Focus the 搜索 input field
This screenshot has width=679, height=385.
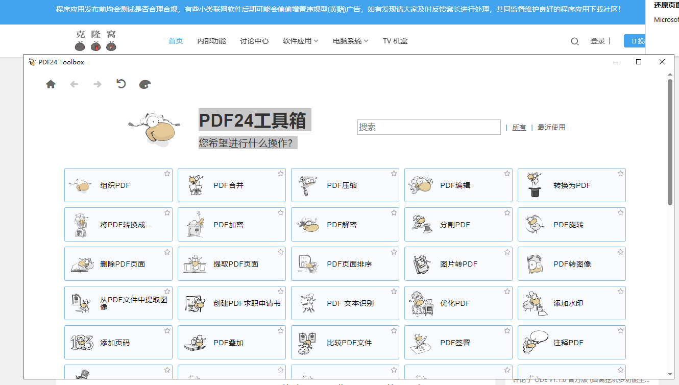point(429,127)
